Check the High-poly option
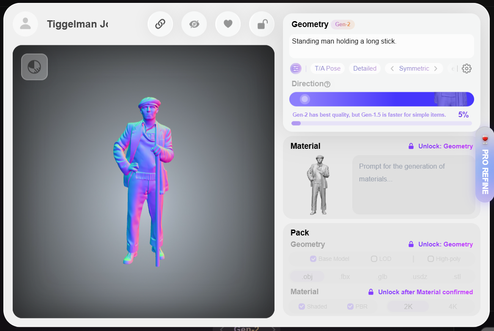The image size is (494, 331). tap(431, 259)
